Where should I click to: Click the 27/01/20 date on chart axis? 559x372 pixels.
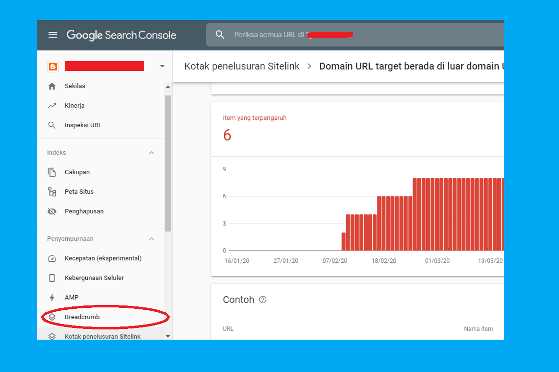click(286, 261)
